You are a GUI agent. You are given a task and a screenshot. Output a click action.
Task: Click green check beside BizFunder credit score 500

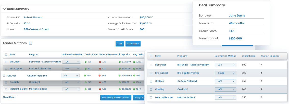[85, 62]
